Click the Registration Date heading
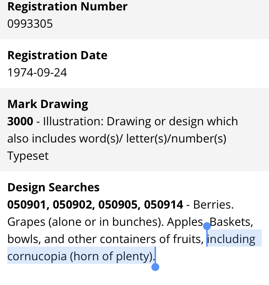The height and width of the screenshot is (285, 269). [x=57, y=55]
